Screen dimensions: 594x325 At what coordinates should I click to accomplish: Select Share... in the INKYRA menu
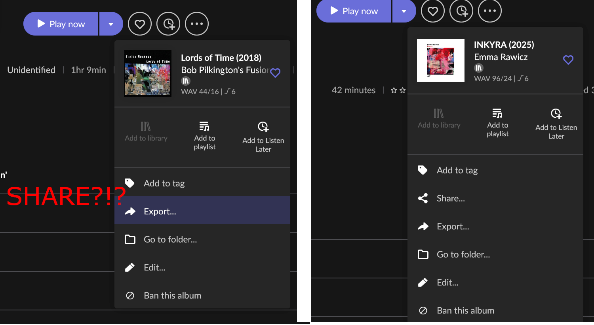pos(451,198)
